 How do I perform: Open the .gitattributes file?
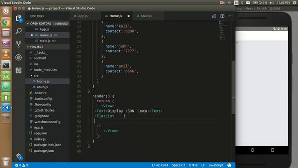(47, 110)
